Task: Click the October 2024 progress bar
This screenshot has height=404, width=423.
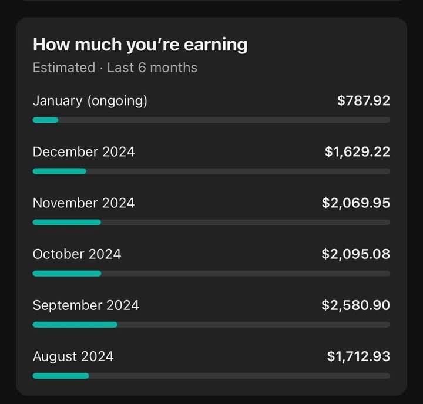Action: 211,274
